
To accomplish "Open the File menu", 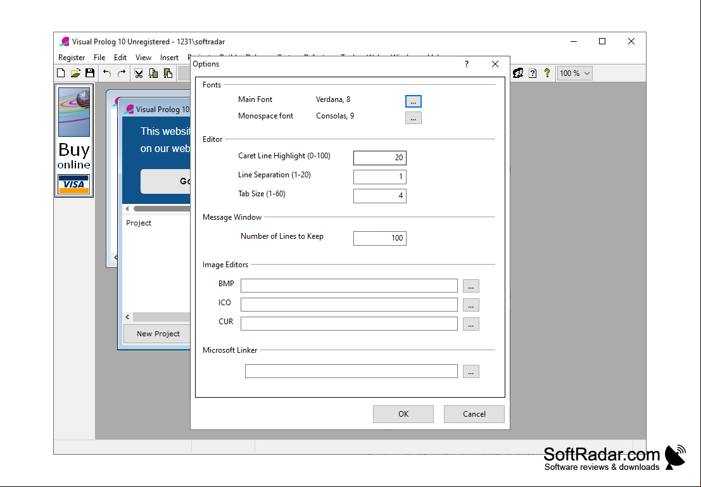I will pos(99,57).
